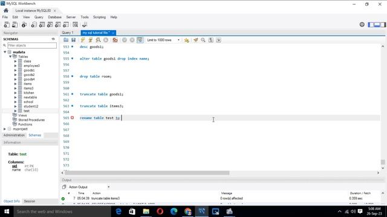
Task: Click the home icon tab
Action: click(5, 11)
